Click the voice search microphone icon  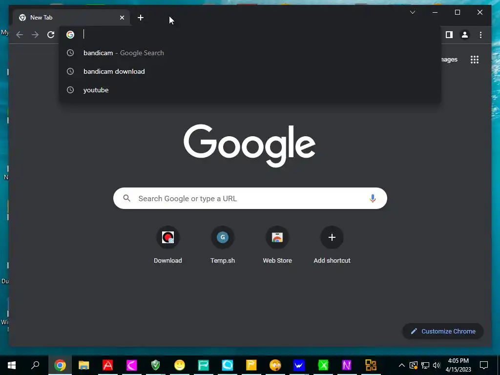pyautogui.click(x=373, y=198)
